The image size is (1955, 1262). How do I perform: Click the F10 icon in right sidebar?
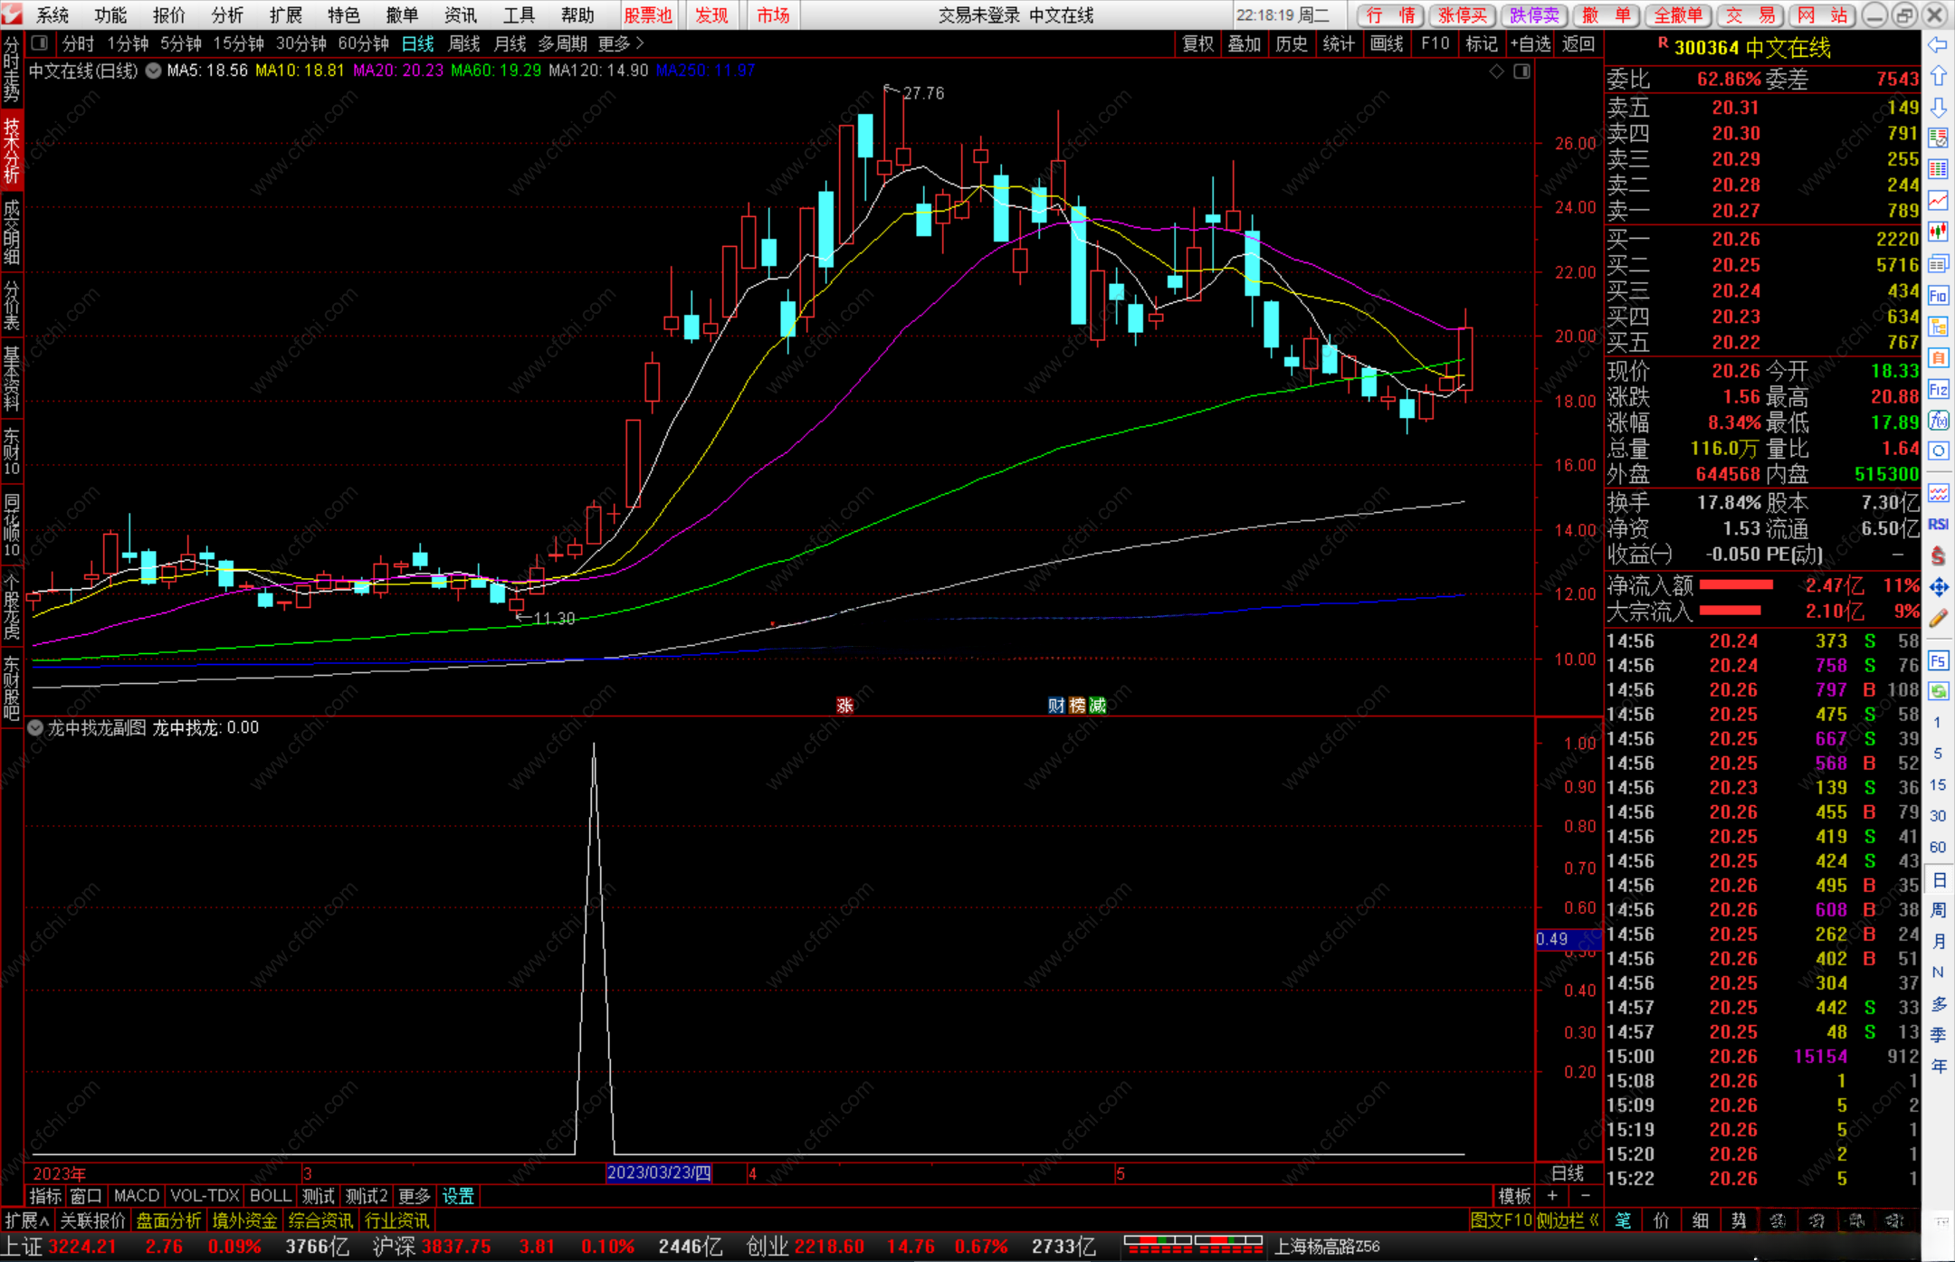click(x=1938, y=296)
